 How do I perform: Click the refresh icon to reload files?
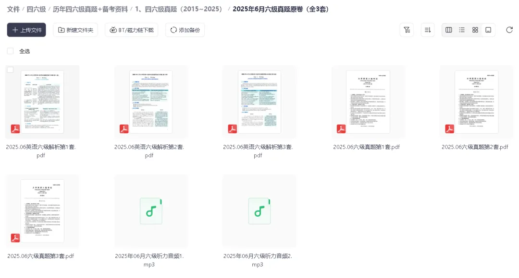pos(509,30)
